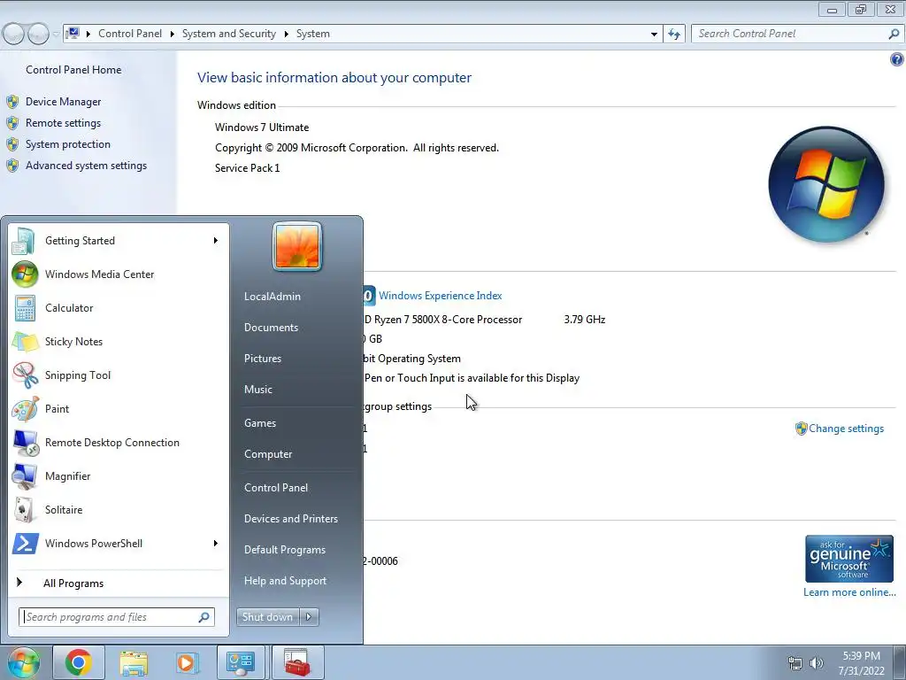Image resolution: width=906 pixels, height=680 pixels.
Task: Click the Back navigation button
Action: 14,34
